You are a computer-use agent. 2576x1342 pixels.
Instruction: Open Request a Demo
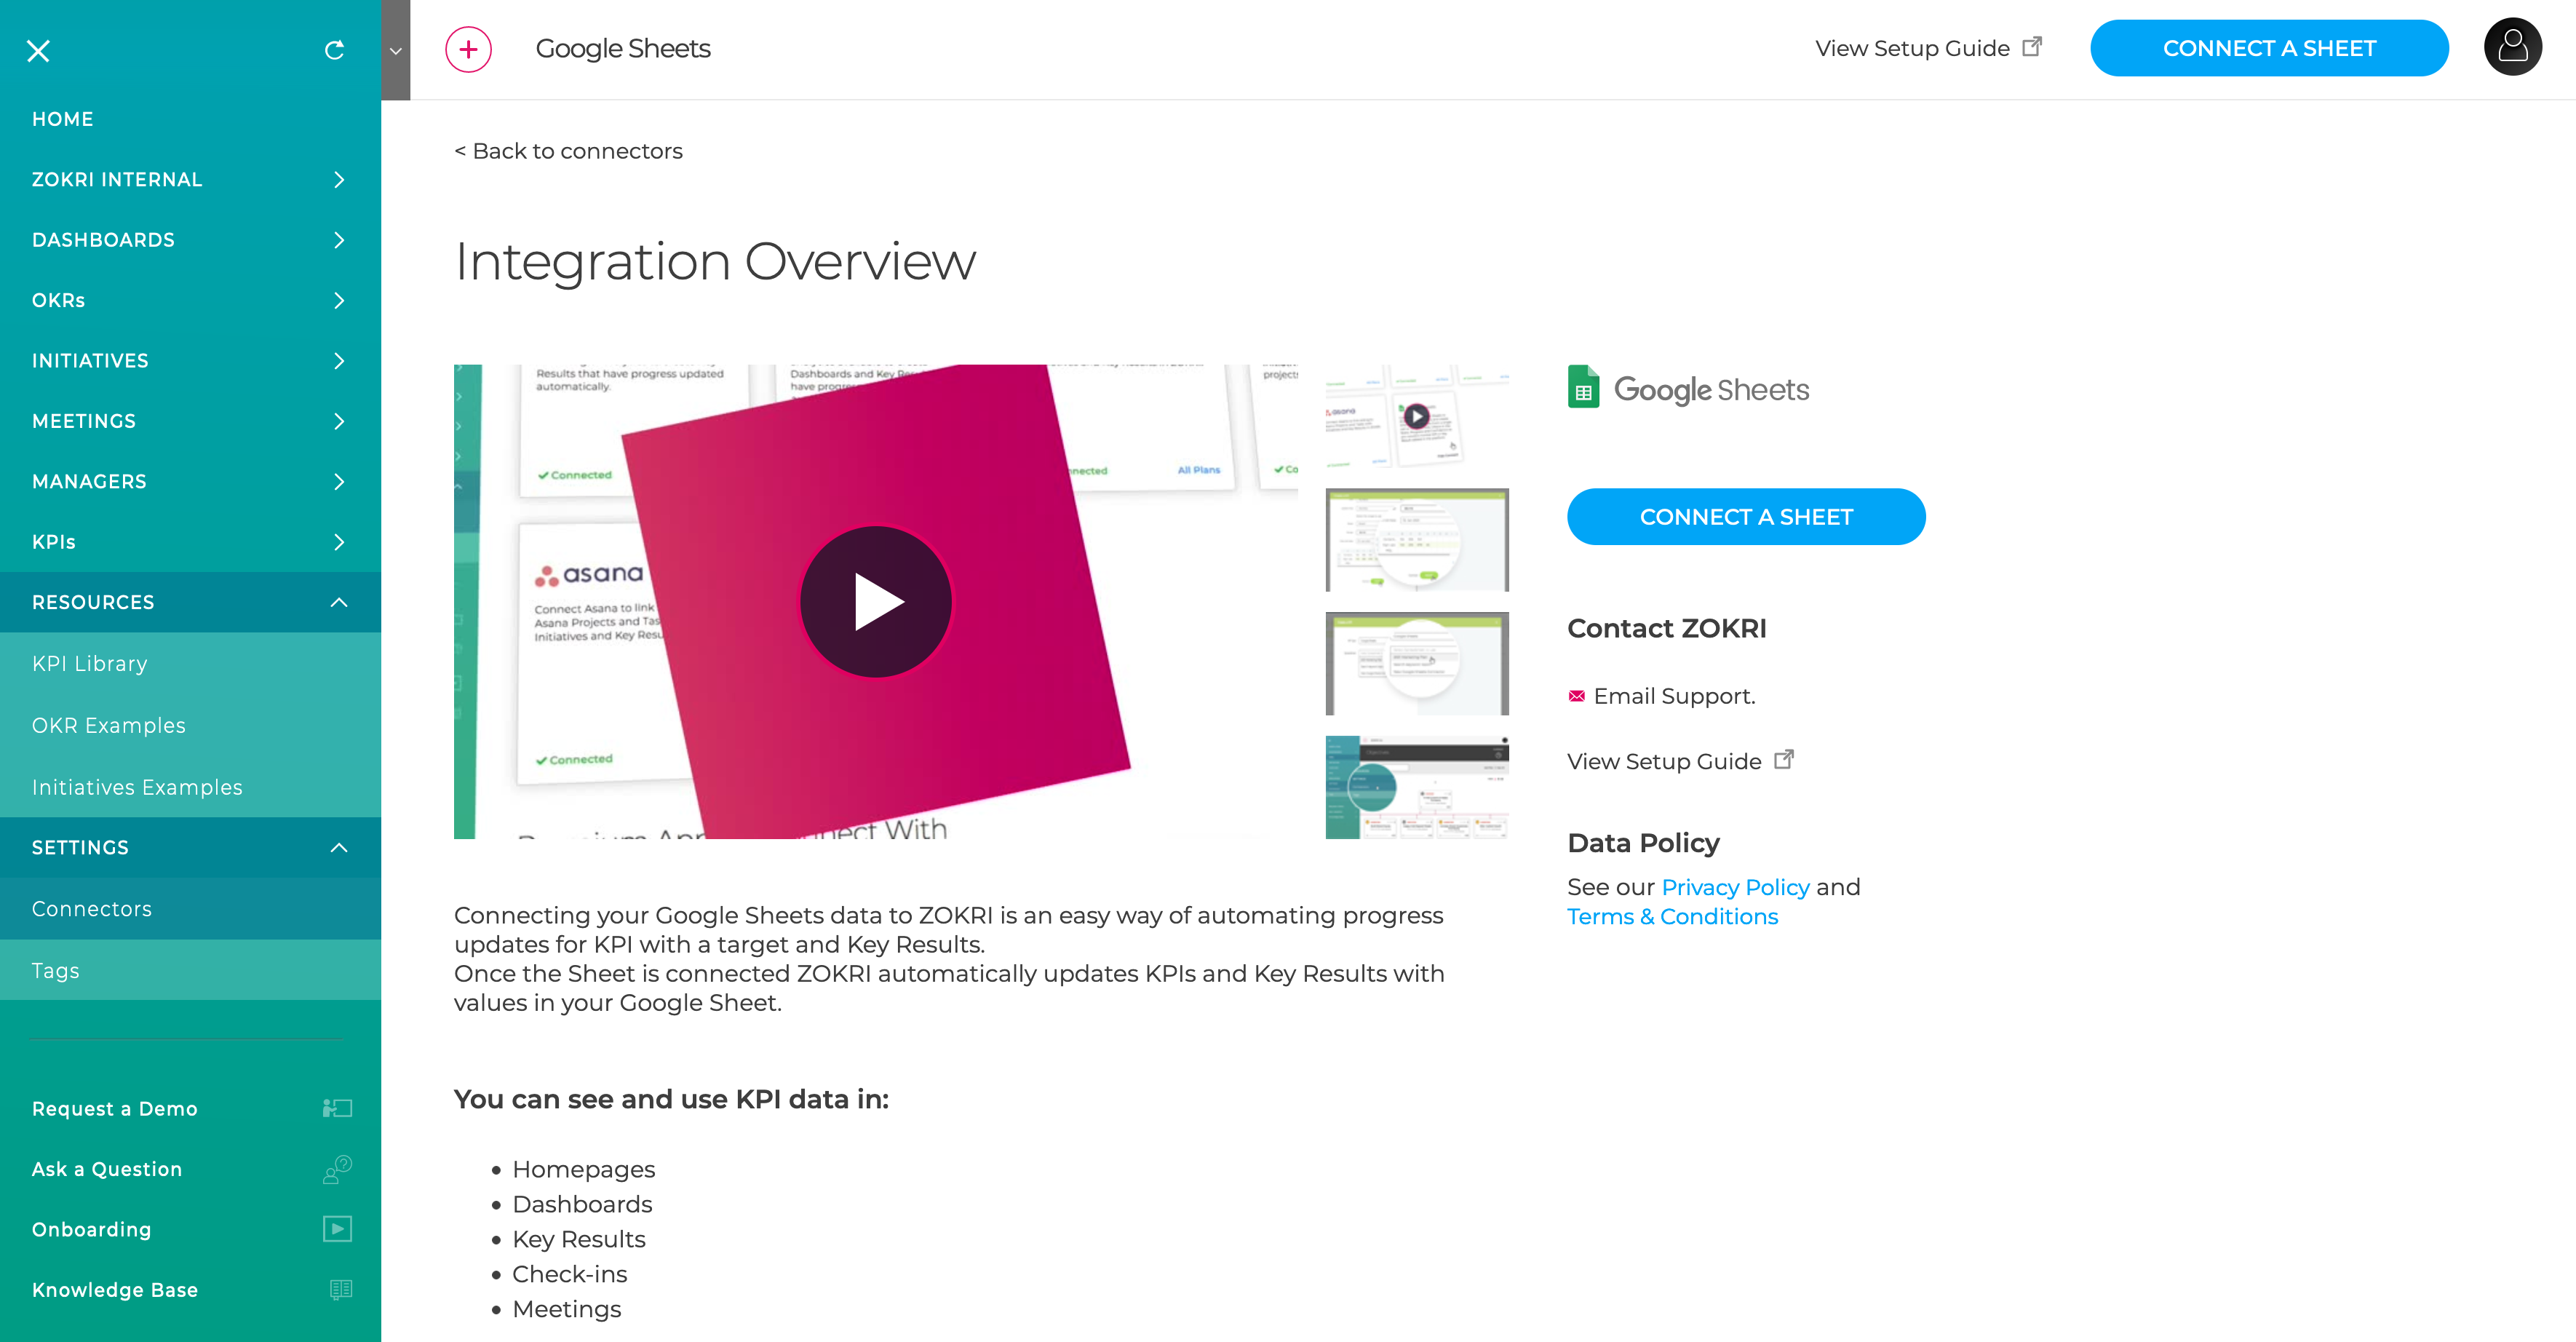point(115,1109)
